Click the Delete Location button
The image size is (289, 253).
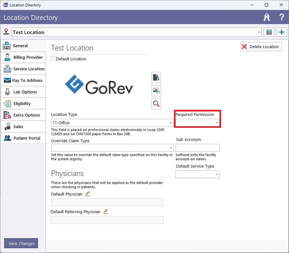coord(261,47)
